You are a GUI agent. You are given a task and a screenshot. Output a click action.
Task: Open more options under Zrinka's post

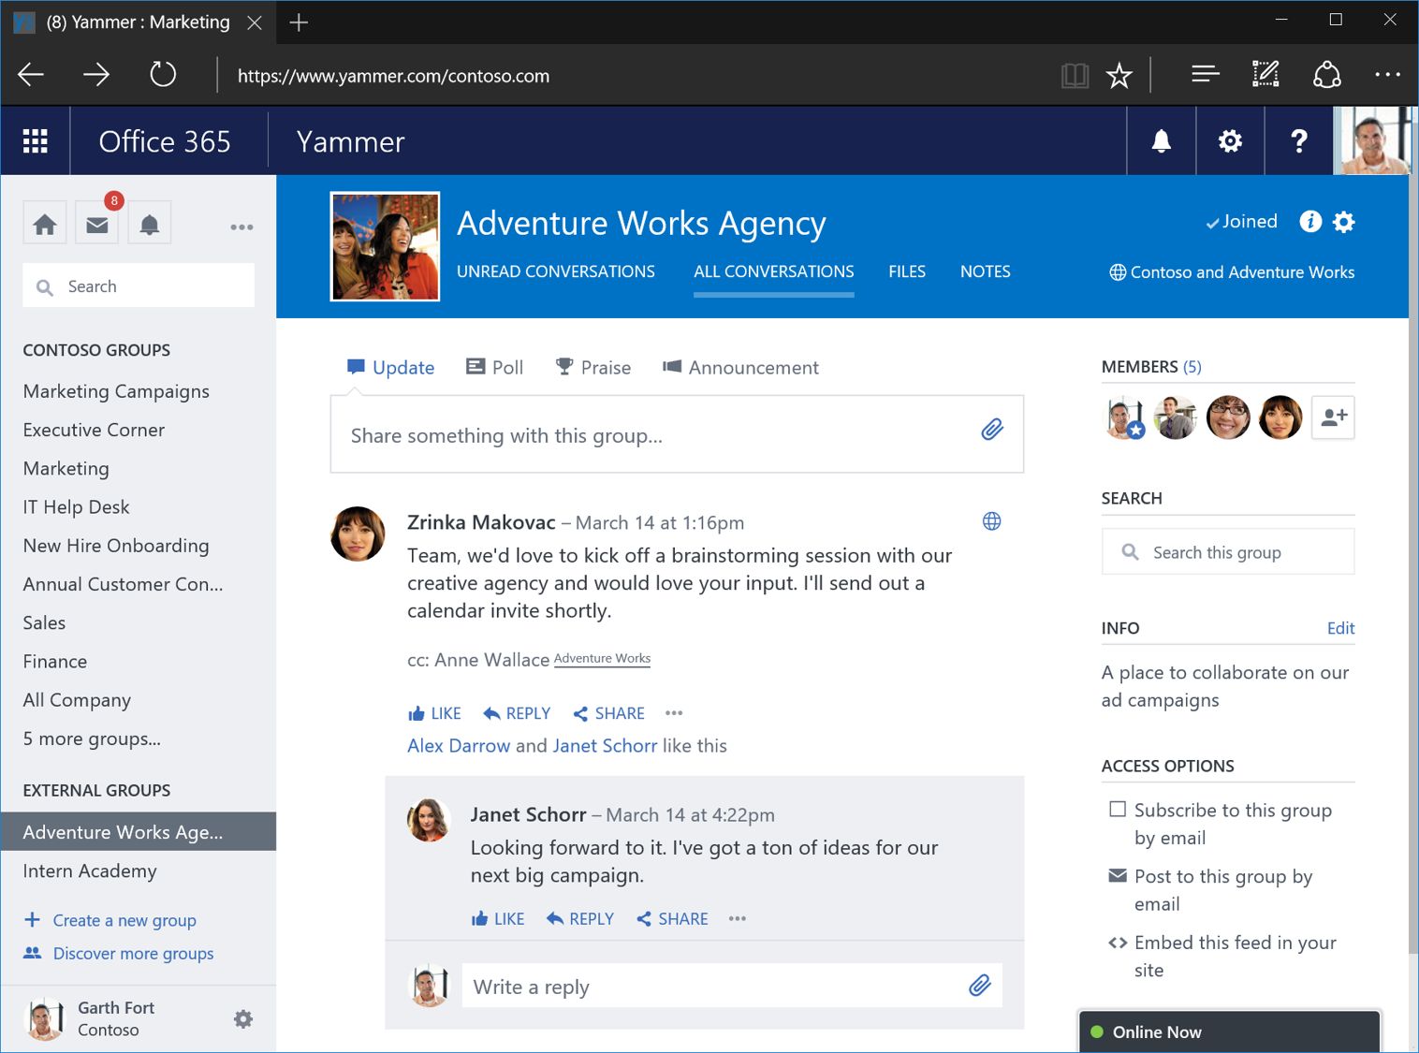[x=673, y=713]
